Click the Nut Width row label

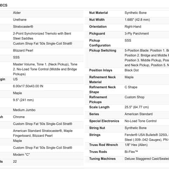[x=97, y=20]
